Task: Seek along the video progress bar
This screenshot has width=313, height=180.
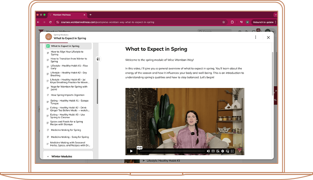Action: pyautogui.click(x=172, y=151)
